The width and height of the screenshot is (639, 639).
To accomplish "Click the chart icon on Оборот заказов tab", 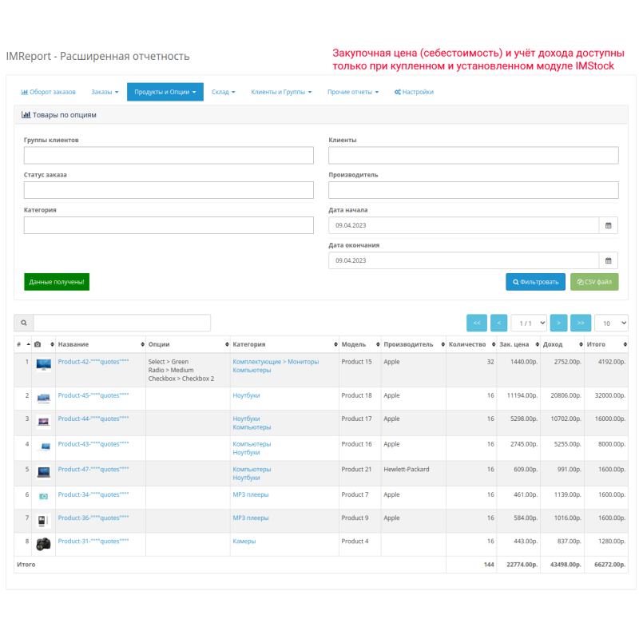I will (24, 91).
